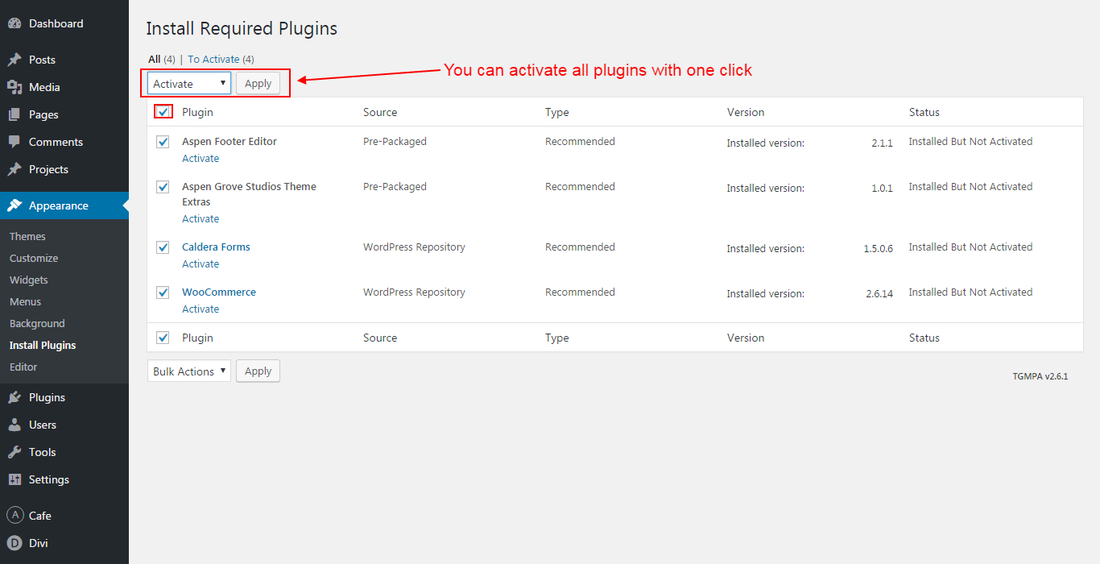This screenshot has height=564, width=1100.
Task: Open Themes submenu item
Action: click(x=27, y=237)
